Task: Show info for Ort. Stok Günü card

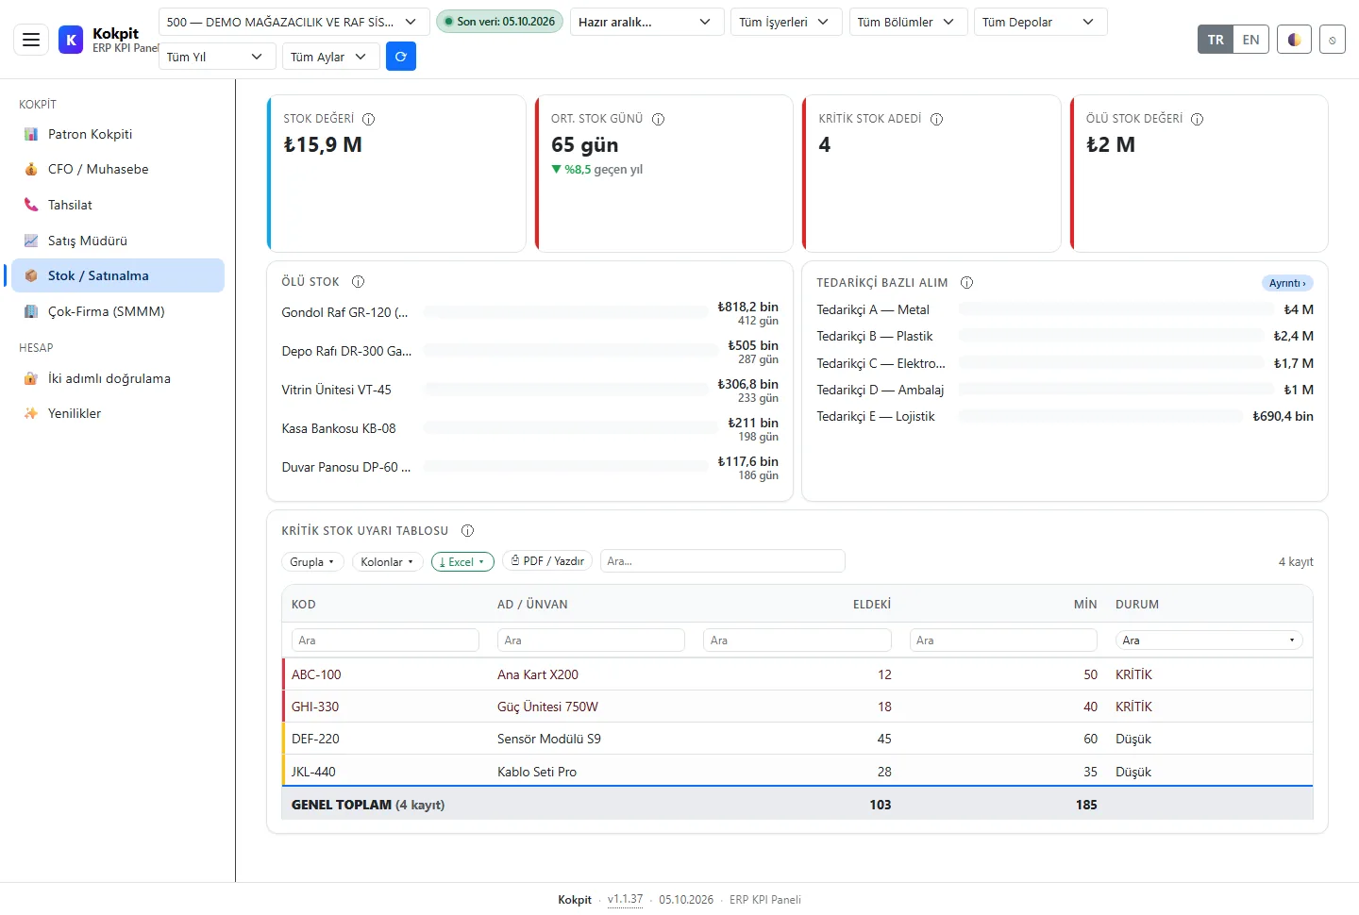Action: tap(659, 119)
